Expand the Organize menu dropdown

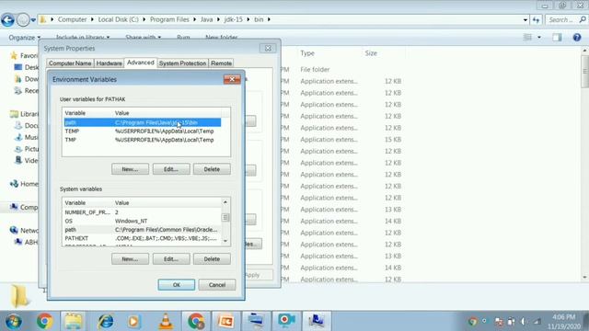(x=25, y=38)
